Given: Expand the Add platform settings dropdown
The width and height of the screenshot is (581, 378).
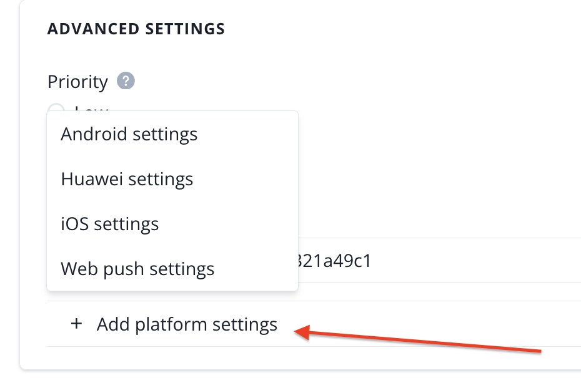Looking at the screenshot, I should point(187,324).
